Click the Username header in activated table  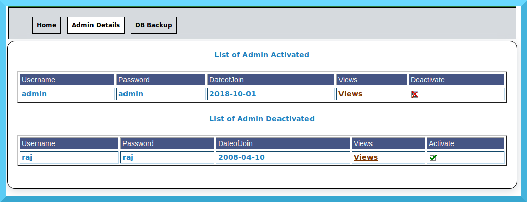click(x=67, y=80)
